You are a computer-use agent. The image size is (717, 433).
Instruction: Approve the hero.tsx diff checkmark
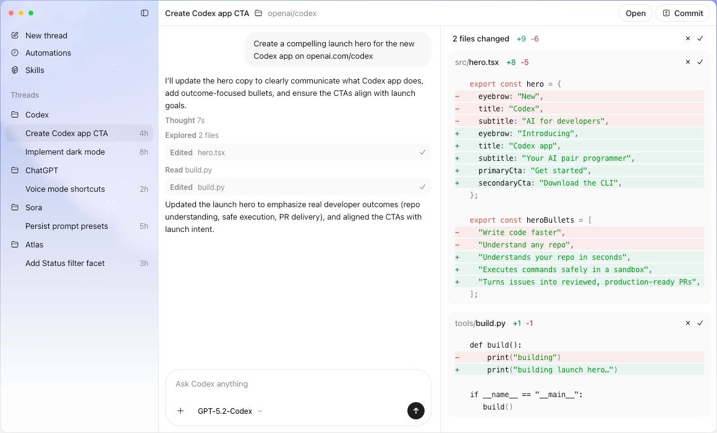tap(700, 62)
